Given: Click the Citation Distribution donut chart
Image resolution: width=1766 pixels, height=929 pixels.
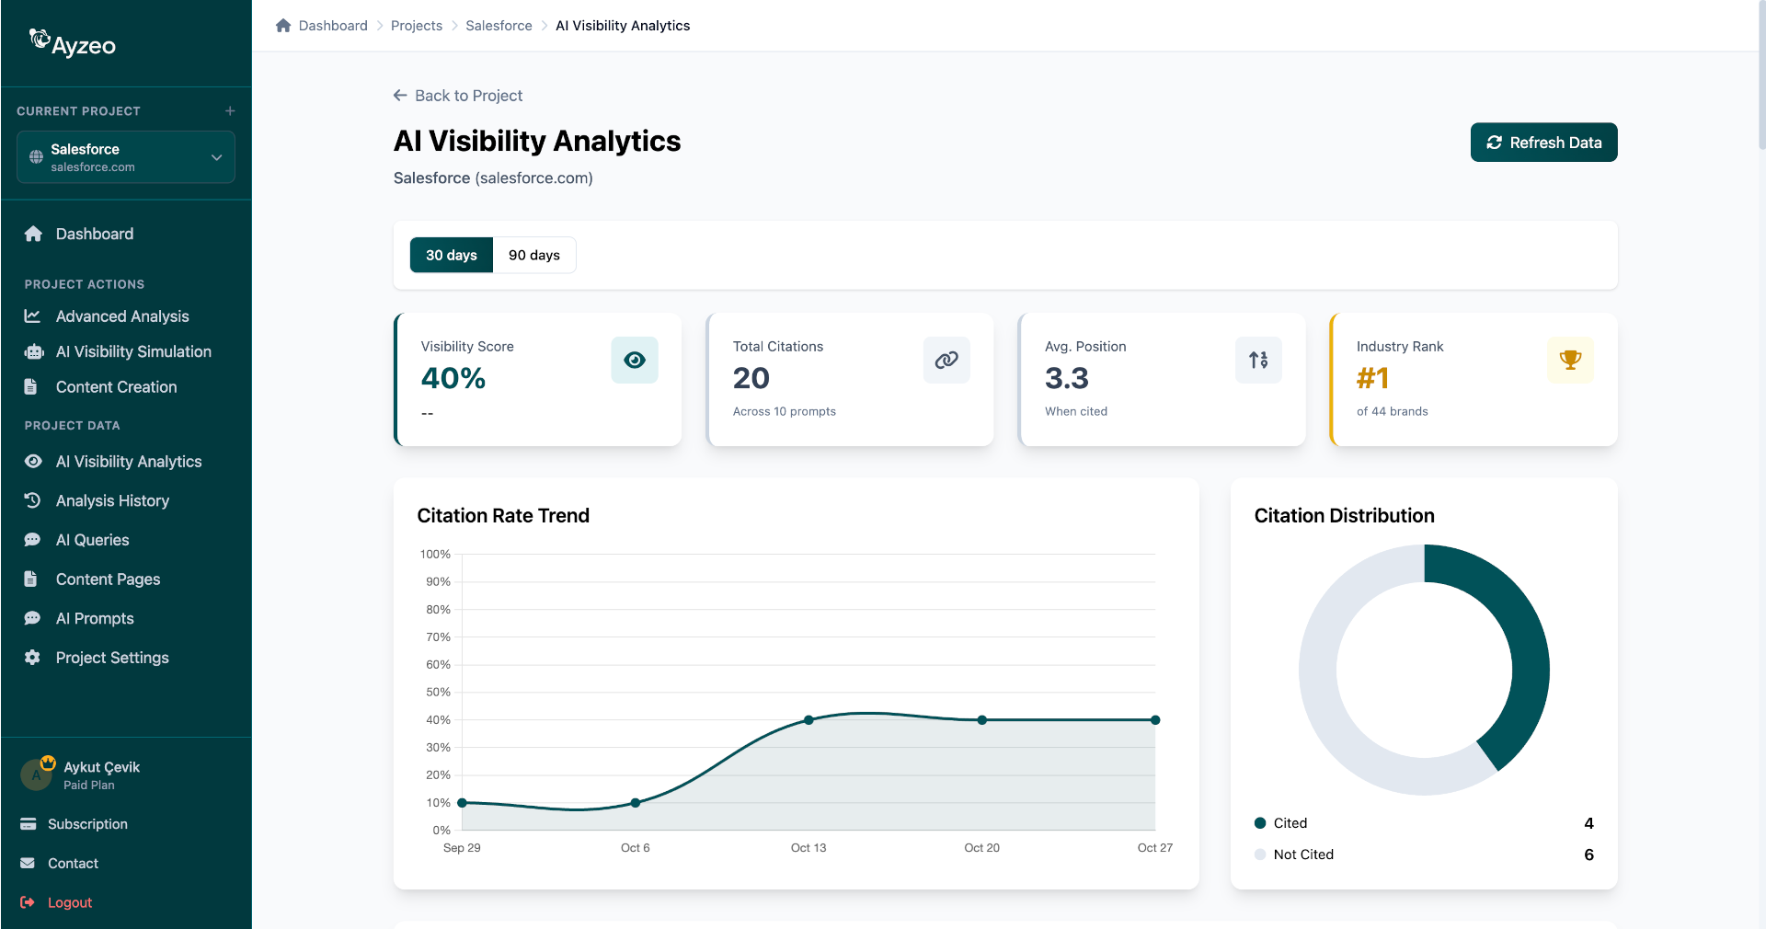Looking at the screenshot, I should click(x=1424, y=669).
